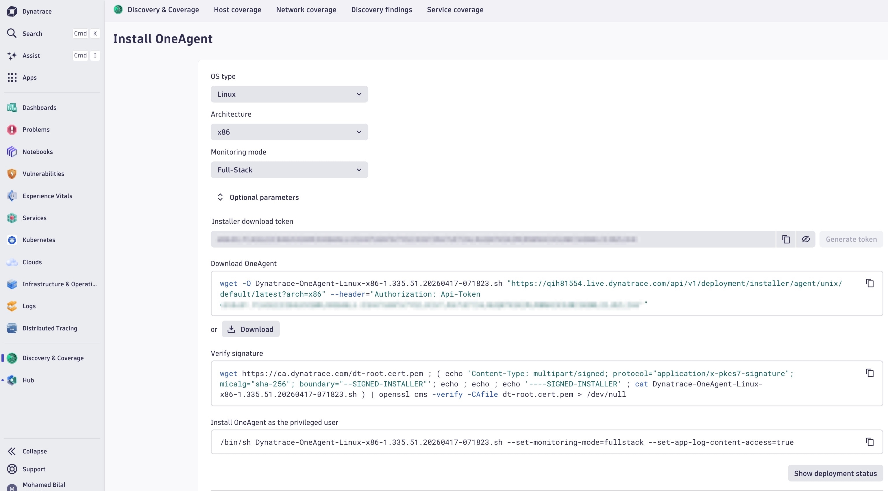
Task: Copy the Verify signature command
Action: click(869, 373)
